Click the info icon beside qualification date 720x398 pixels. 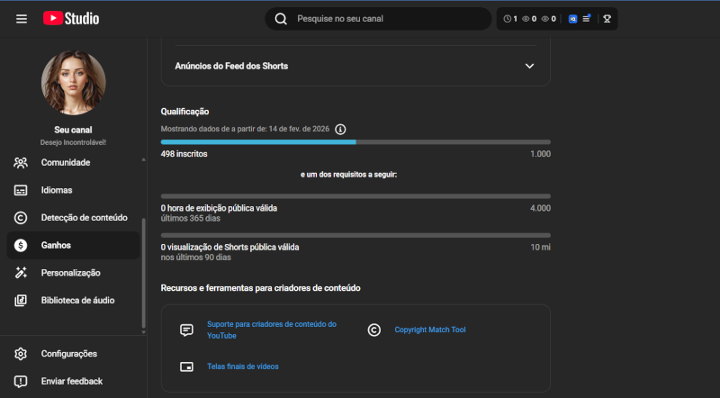pyautogui.click(x=340, y=130)
